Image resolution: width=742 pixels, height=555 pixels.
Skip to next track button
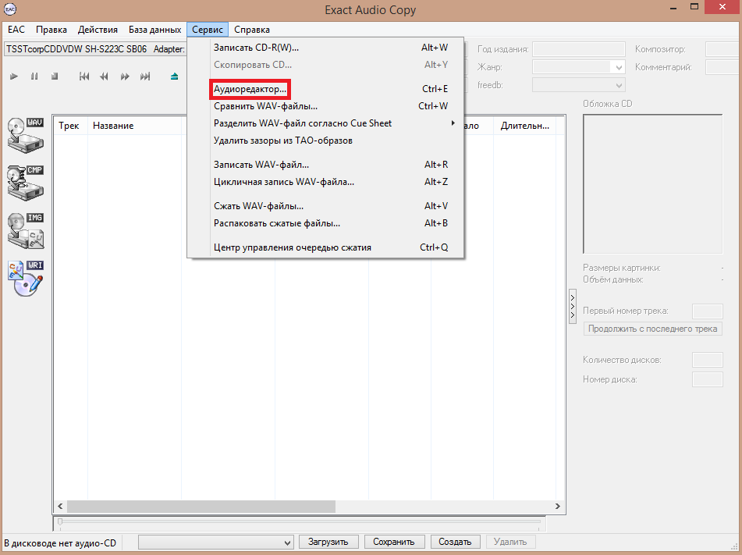tap(145, 76)
